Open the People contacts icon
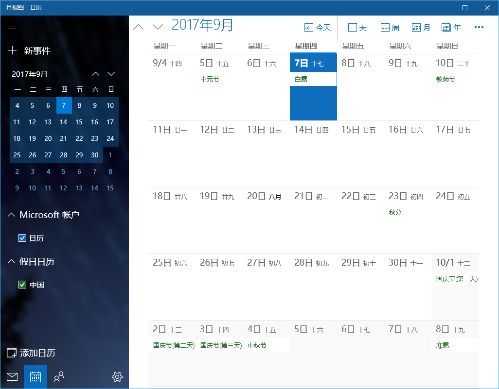499x389 pixels. [x=59, y=377]
